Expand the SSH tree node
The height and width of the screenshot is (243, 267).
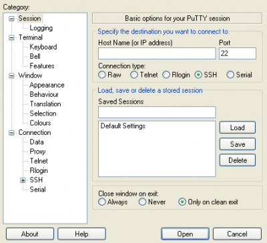tap(23, 180)
